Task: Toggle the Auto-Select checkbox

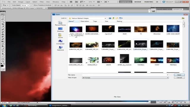Action: pos(11,5)
